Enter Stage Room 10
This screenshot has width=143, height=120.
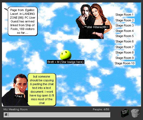(125, 63)
